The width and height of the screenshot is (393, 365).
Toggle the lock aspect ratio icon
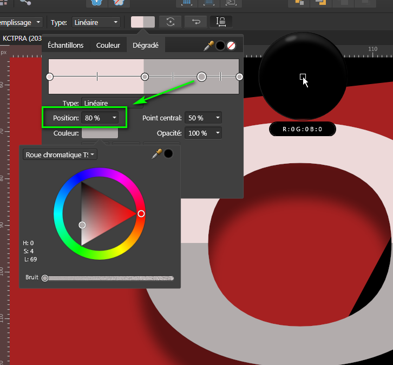click(x=221, y=22)
